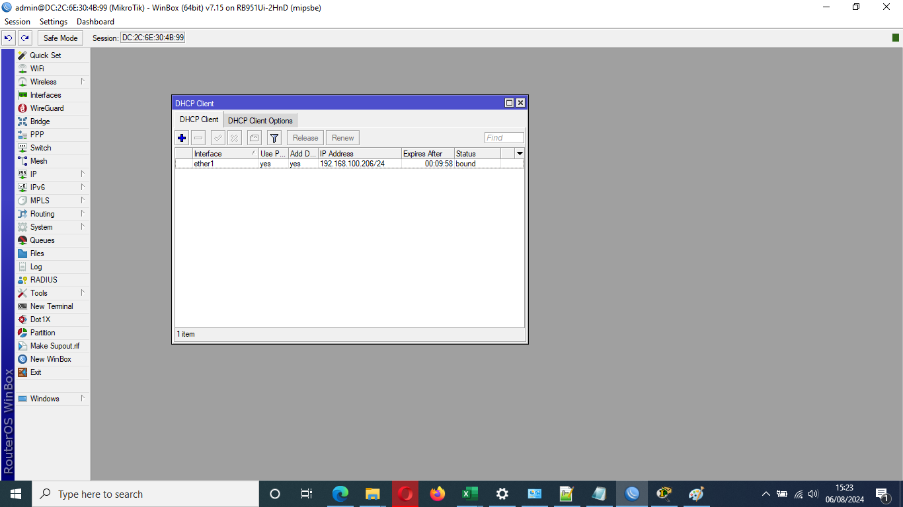Expand the System submenu arrow
Screen dimensions: 903x507
(x=83, y=227)
